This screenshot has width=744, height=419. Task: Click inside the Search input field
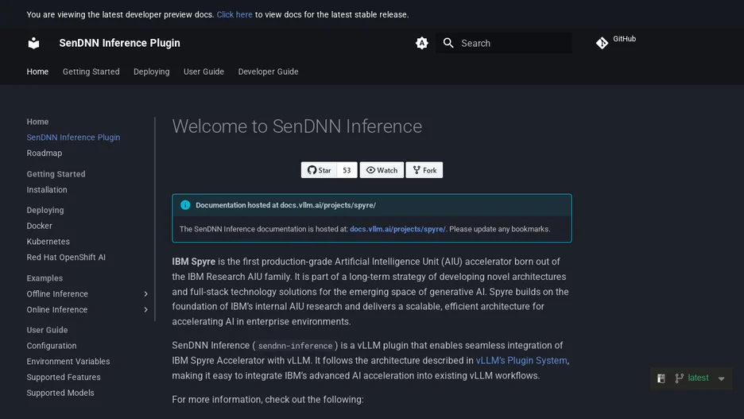(504, 43)
